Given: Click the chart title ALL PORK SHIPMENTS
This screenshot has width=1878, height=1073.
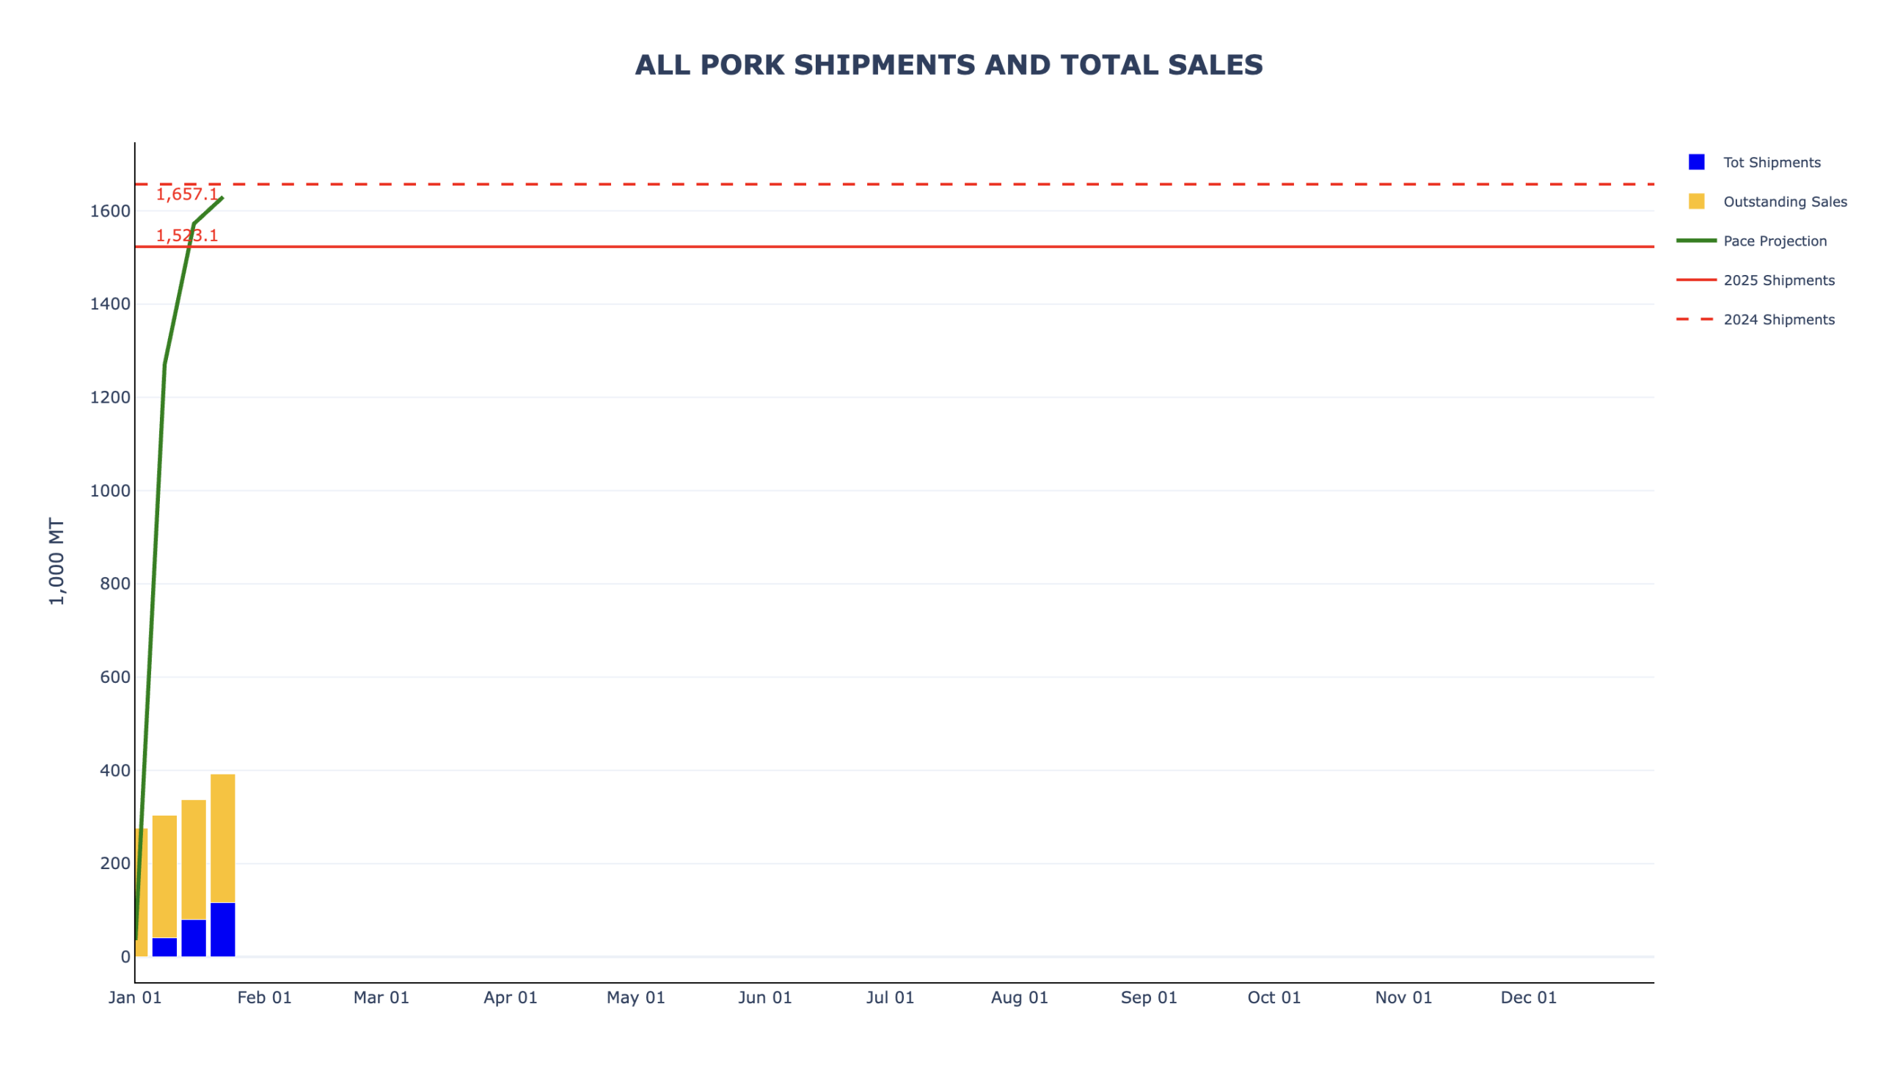Looking at the screenshot, I should coord(949,65).
